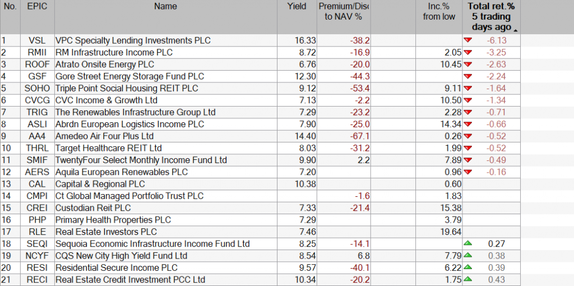Select Triple Point Social Housing REIT PLC

click(x=127, y=88)
